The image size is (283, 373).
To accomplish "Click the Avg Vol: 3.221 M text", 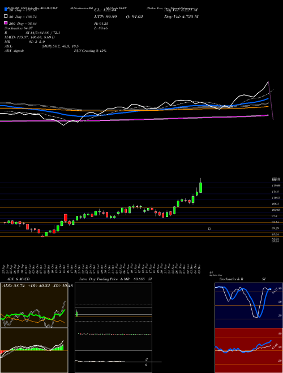I will pos(181,10).
